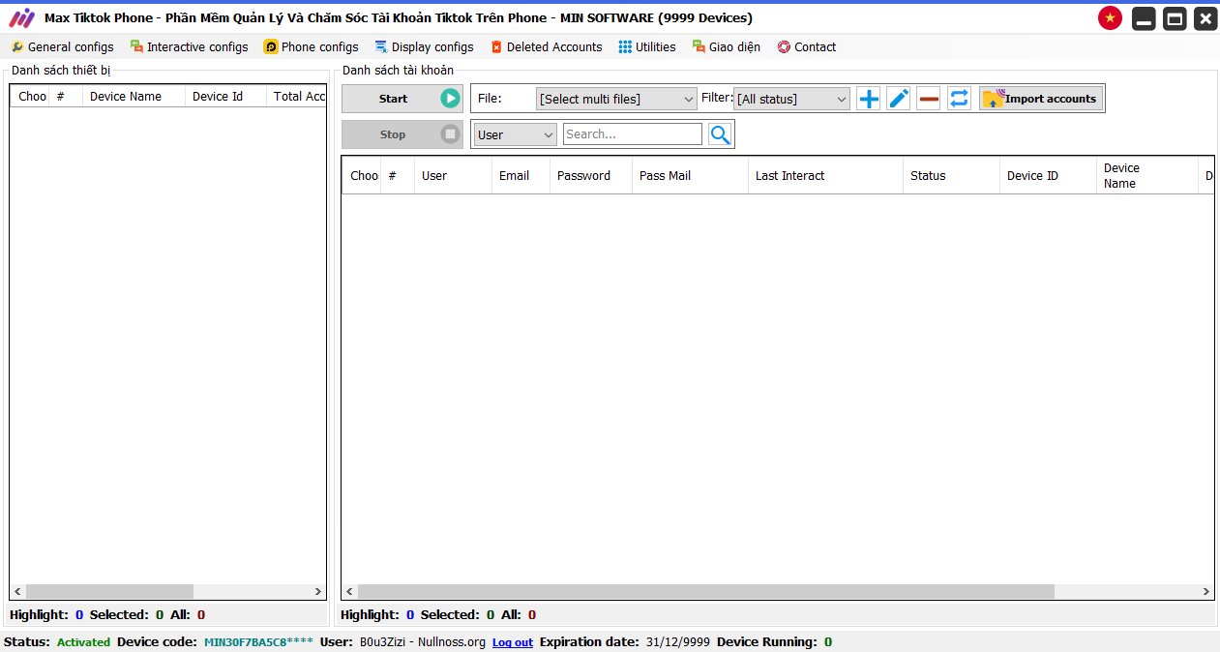Image resolution: width=1220 pixels, height=652 pixels.
Task: Click Device Name column header in account table
Action: 1147,175
